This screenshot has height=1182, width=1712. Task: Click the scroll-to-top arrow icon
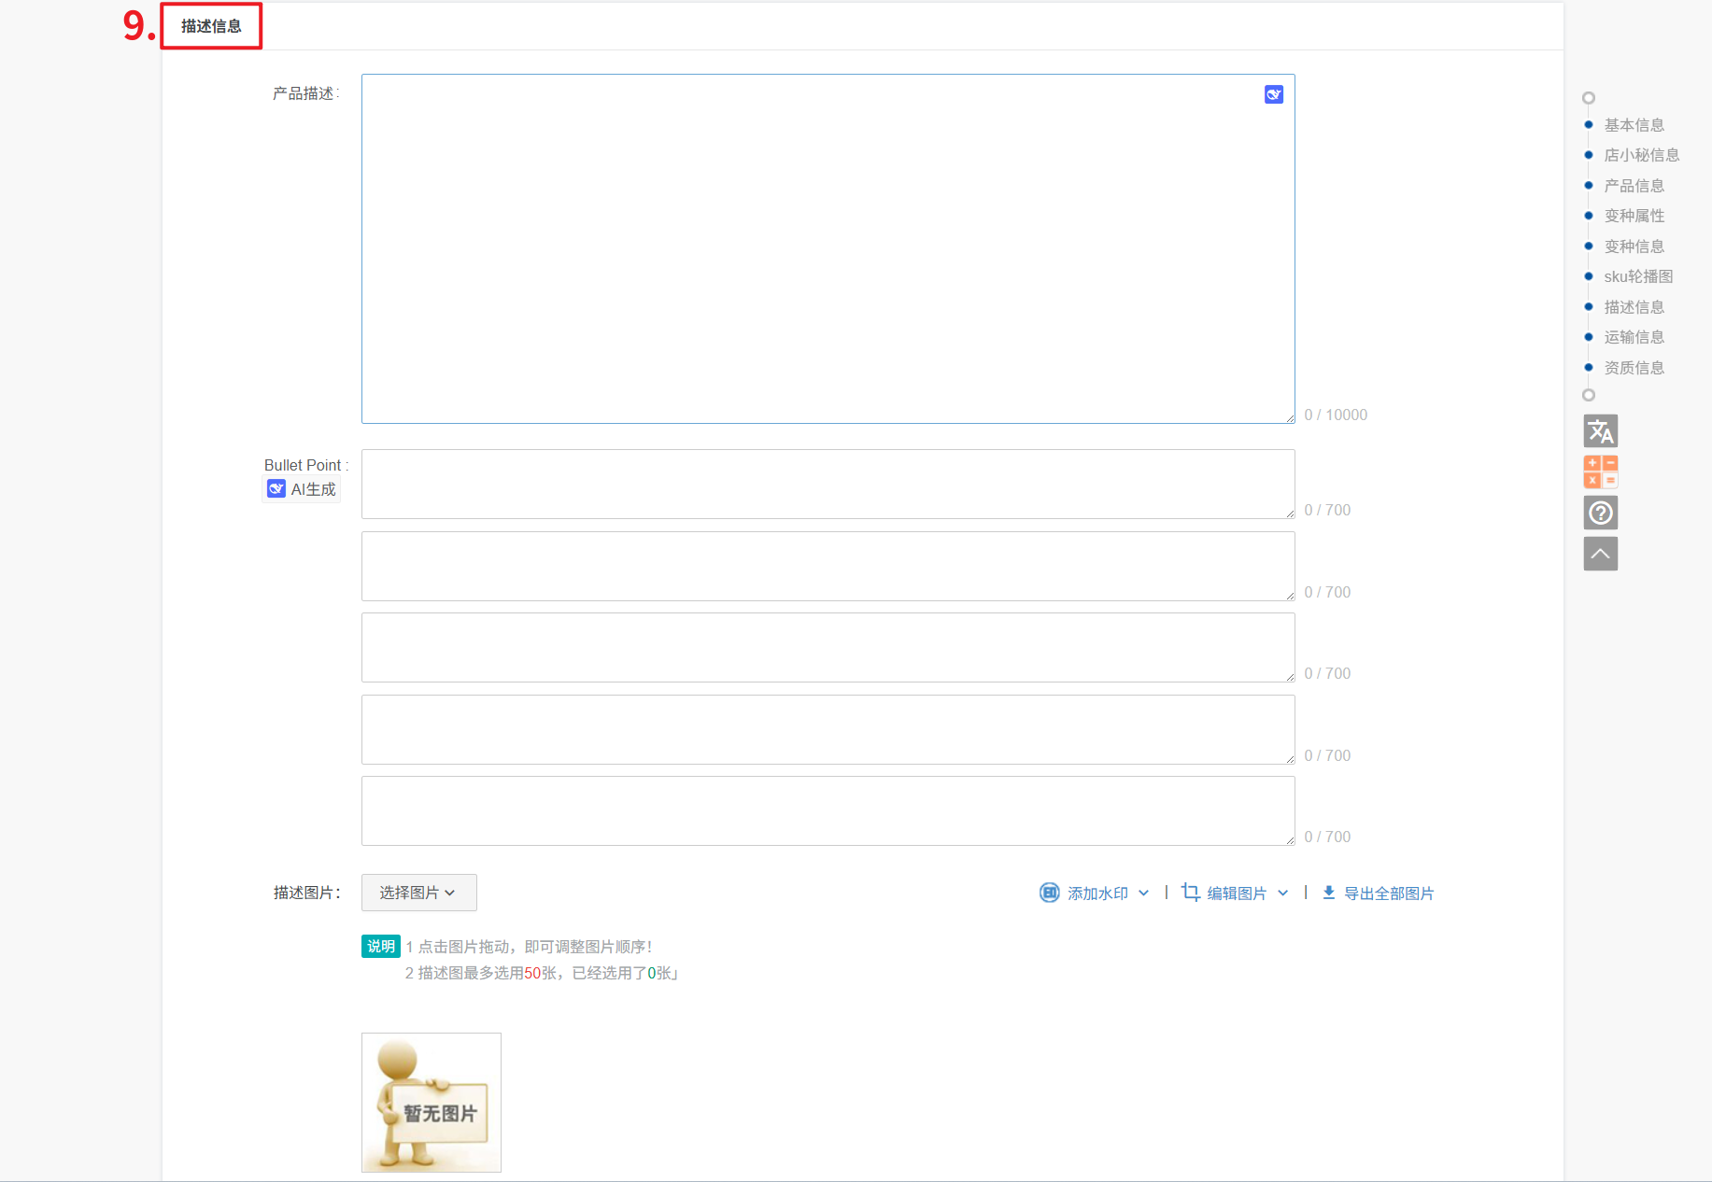(x=1600, y=554)
